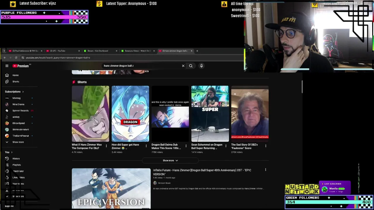Click the Latest Tipper dollar icon
The width and height of the screenshot is (374, 210).
click(x=99, y=4)
